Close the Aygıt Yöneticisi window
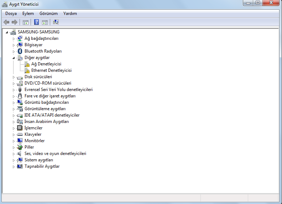This screenshot has width=282, height=204. (x=271, y=3)
